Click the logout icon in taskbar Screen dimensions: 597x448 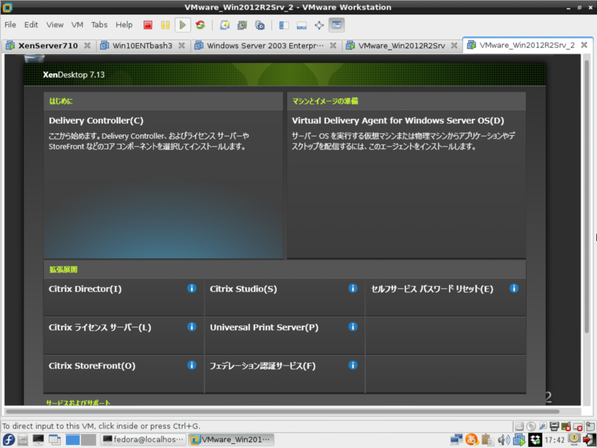(x=589, y=440)
